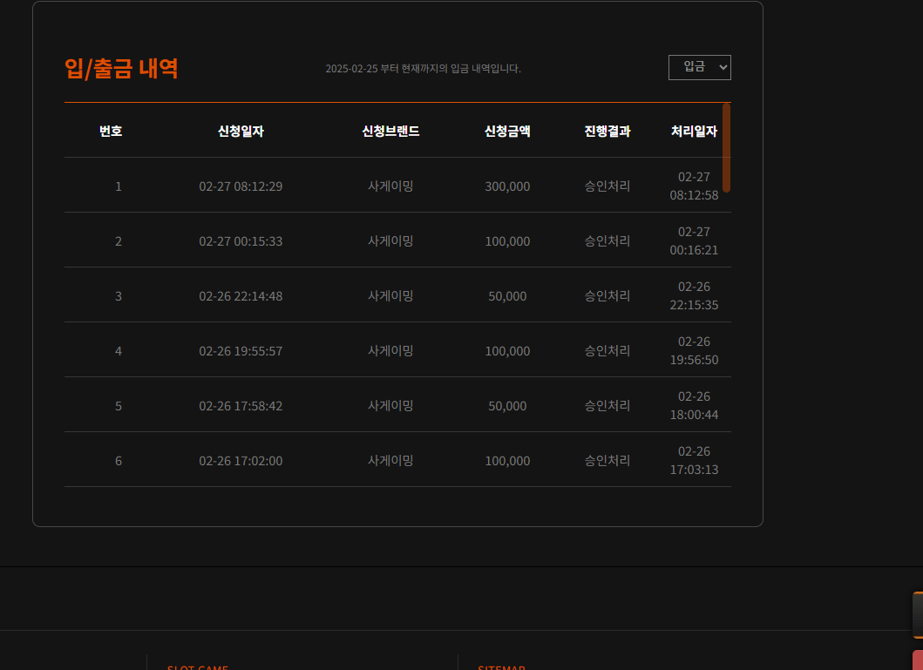Click the 입/출금 내역 page title
This screenshot has width=923, height=670.
(x=121, y=69)
